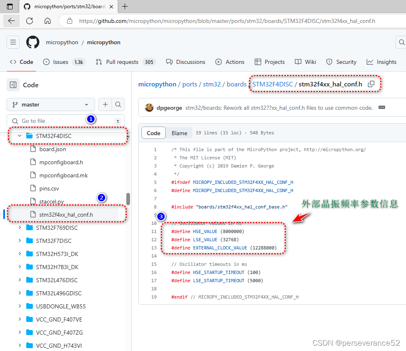Screen dimensions: 406x351
Task: Click stm32 breadcrumb link
Action: (x=212, y=84)
